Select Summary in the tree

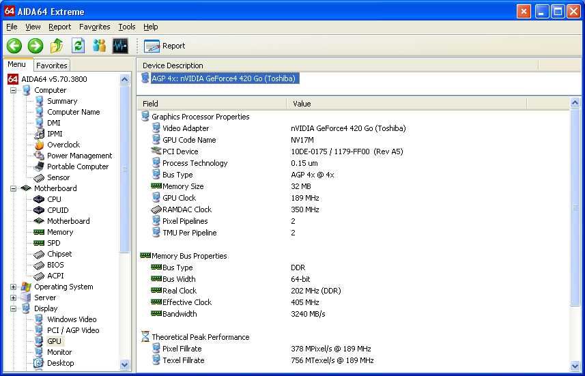coord(62,101)
